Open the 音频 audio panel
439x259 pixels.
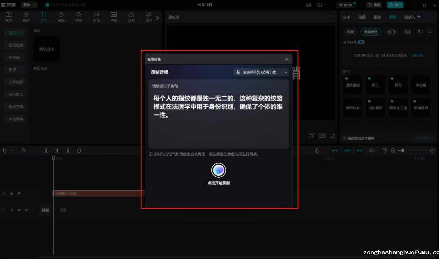point(26,17)
